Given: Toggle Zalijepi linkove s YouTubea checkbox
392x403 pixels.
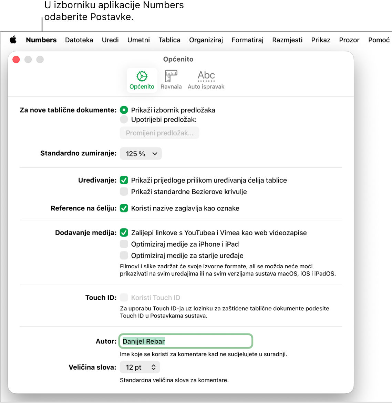Looking at the screenshot, I should point(124,232).
